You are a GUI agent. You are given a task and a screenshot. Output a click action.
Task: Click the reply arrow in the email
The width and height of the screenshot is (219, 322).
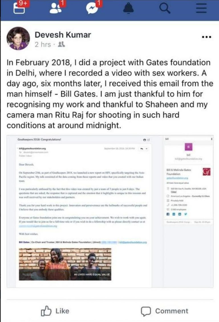point(141,149)
